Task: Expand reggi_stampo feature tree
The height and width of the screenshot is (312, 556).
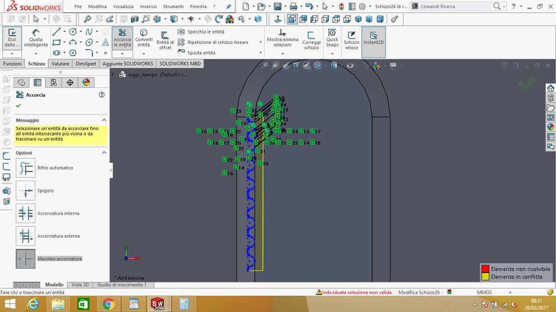Action: [113, 75]
